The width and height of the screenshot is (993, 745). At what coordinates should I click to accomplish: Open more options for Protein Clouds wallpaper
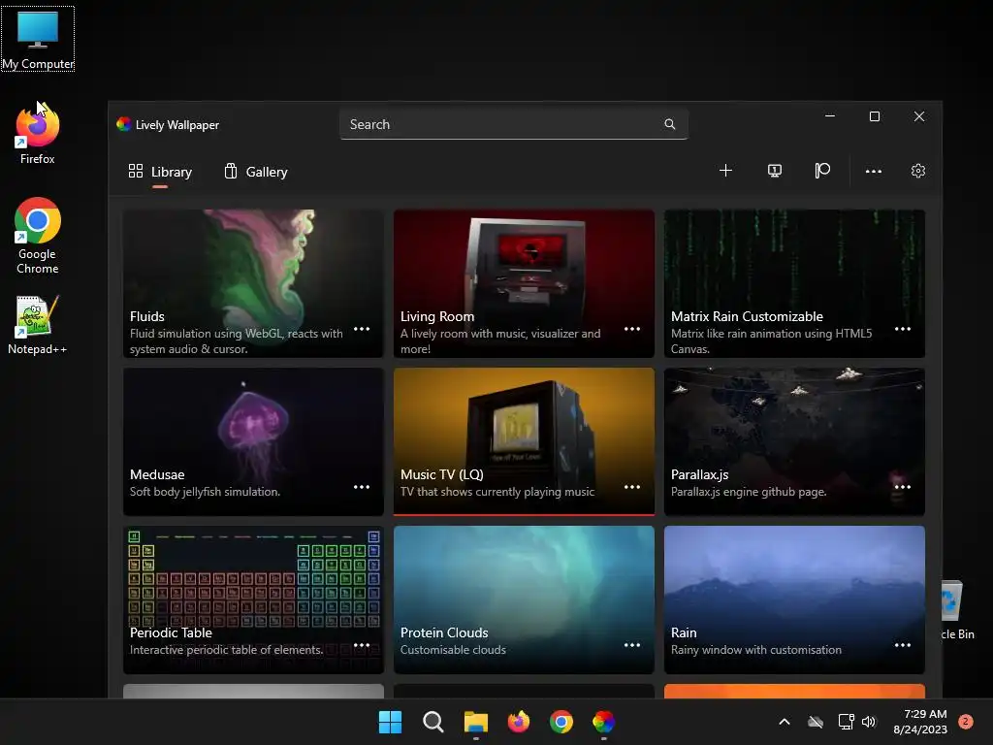point(632,645)
